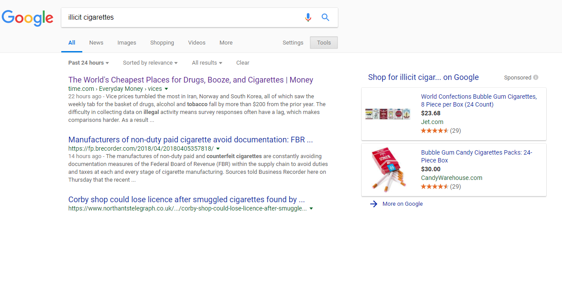Open the All results dropdown
The height and width of the screenshot is (283, 562).
(207, 63)
